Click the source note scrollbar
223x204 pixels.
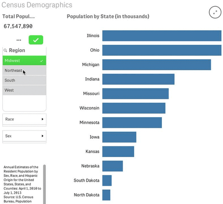(x=44, y=184)
